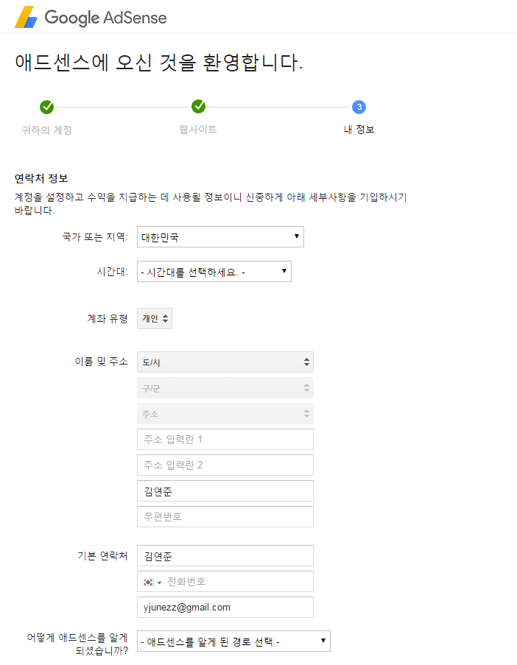
Task: Focus the 우편번호 postal code field
Action: tap(225, 516)
